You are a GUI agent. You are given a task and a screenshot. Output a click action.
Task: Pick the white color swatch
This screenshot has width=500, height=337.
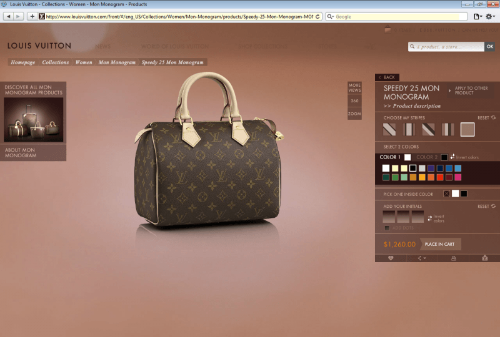point(386,168)
